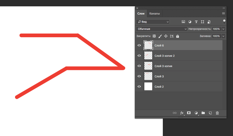This screenshot has width=233, height=136.
Task: Hide the Слой 6 layer
Action: pyautogui.click(x=139, y=45)
